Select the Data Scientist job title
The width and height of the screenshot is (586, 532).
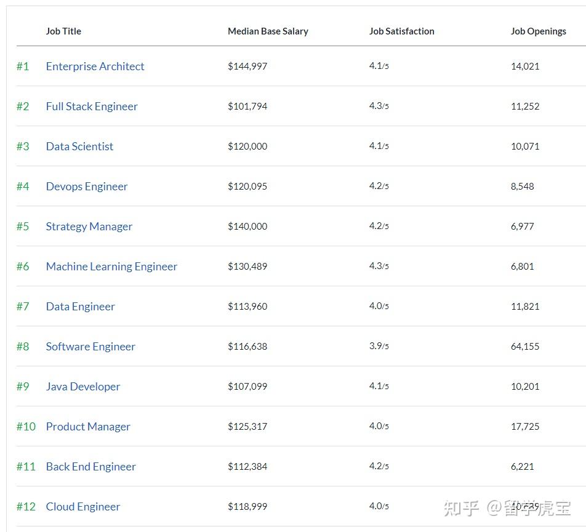79,147
